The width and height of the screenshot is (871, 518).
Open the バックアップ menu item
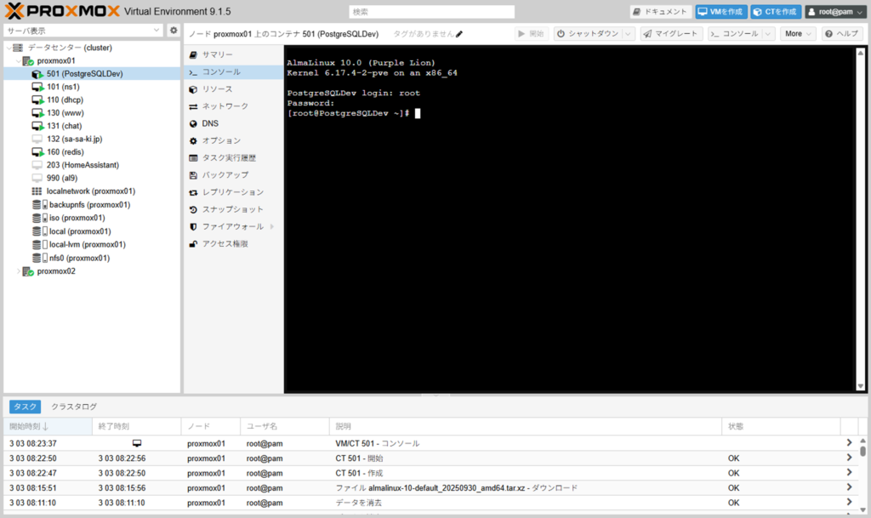pos(225,174)
